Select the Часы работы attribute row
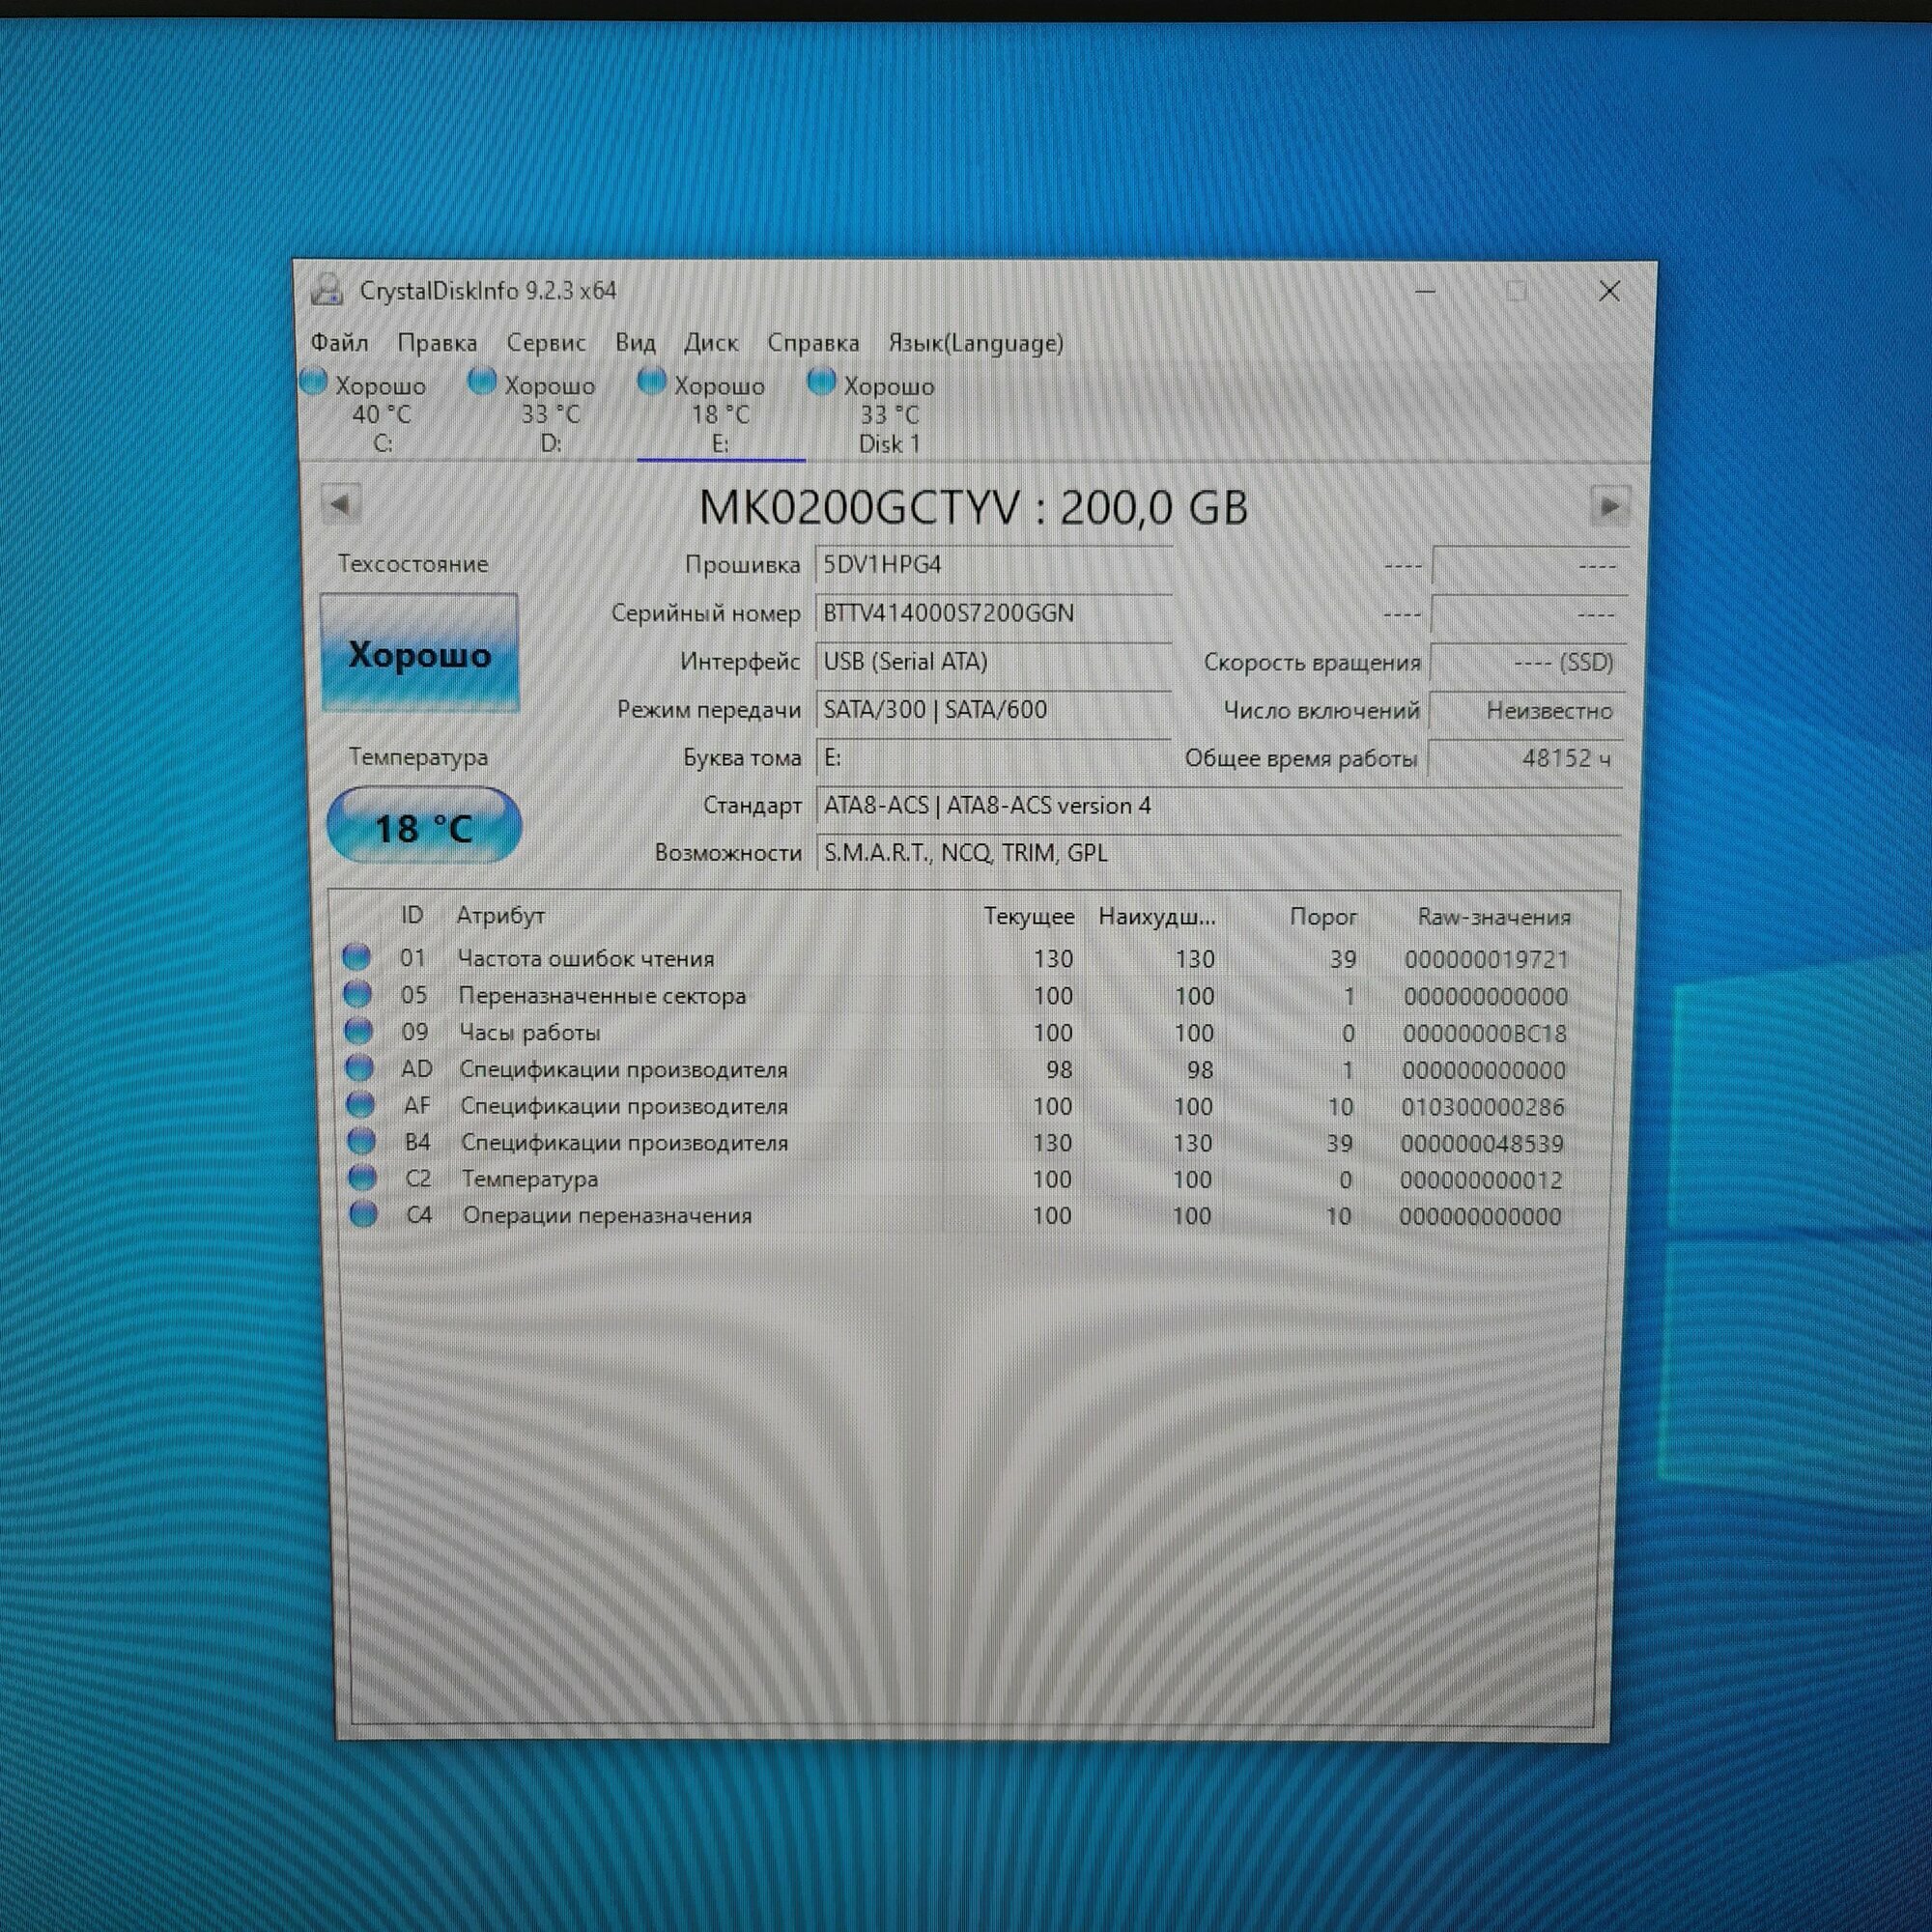This screenshot has height=1932, width=1932. coord(530,1032)
